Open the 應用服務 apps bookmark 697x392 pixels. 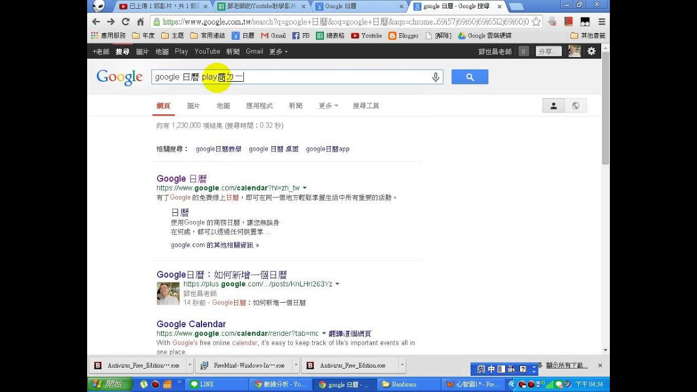coord(108,35)
